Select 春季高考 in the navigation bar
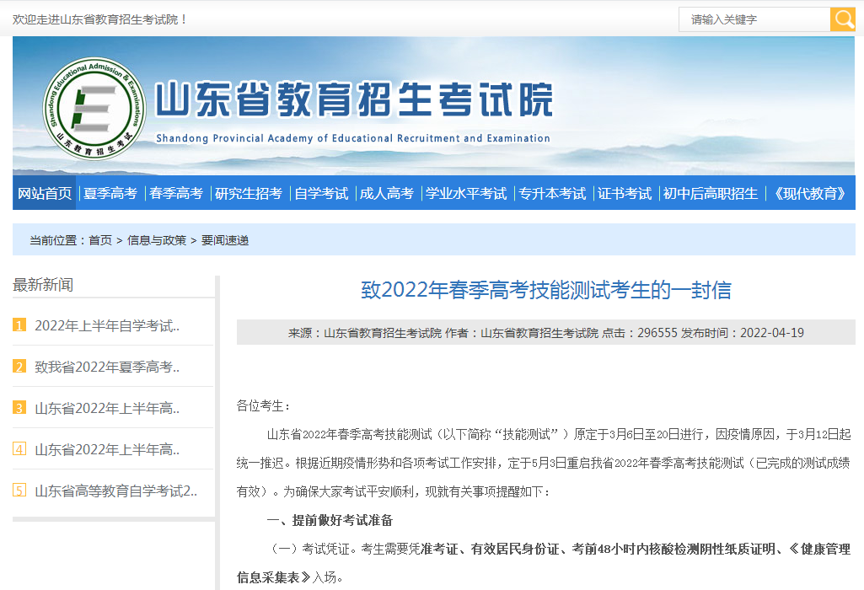864x590 pixels. (176, 193)
